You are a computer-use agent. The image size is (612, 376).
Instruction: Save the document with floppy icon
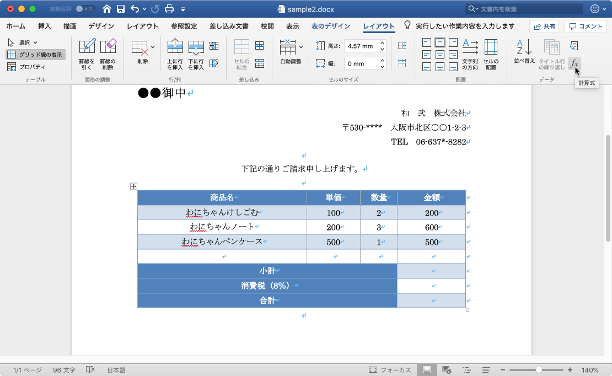point(121,9)
